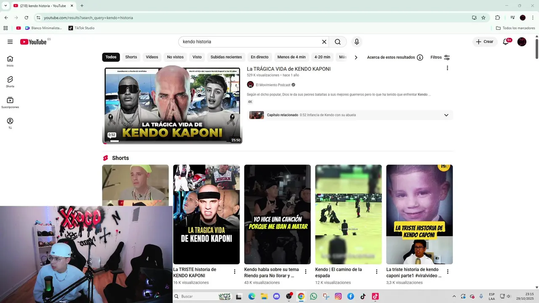The width and height of the screenshot is (539, 303).
Task: Start voice search with microphone icon
Action: click(357, 42)
